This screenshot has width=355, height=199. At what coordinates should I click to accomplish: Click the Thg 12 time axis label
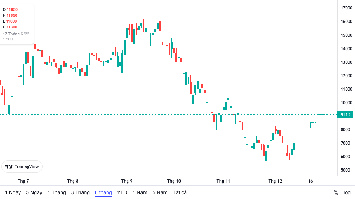[x=275, y=181]
